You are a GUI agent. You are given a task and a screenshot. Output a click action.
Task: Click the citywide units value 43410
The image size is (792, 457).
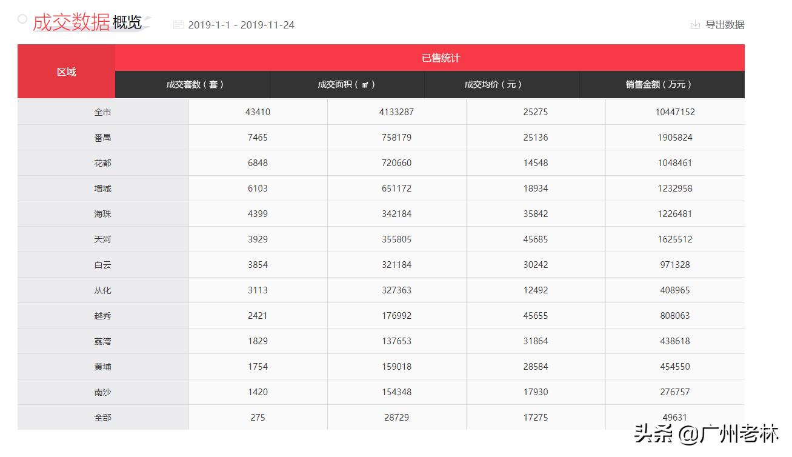tap(258, 112)
